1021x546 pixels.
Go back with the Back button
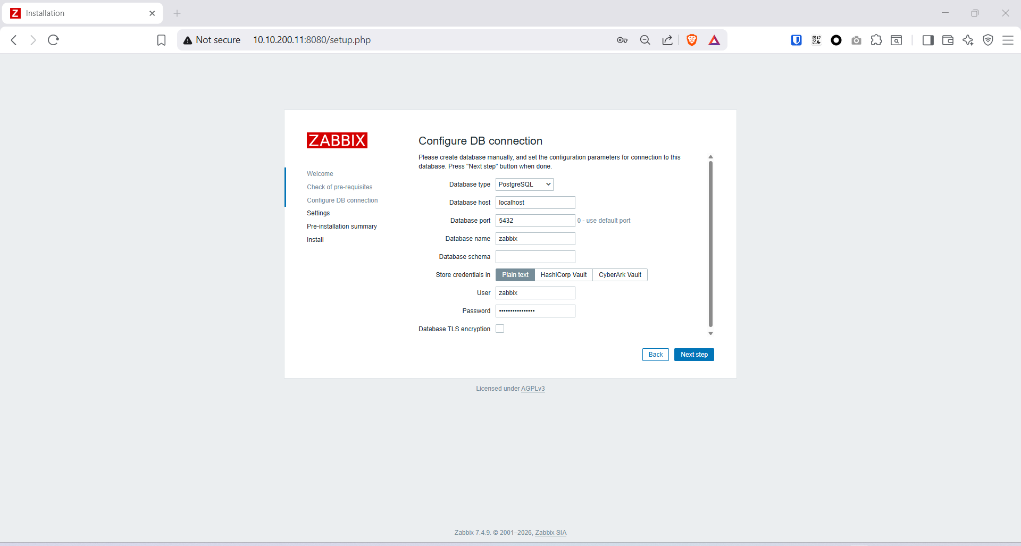coord(655,355)
